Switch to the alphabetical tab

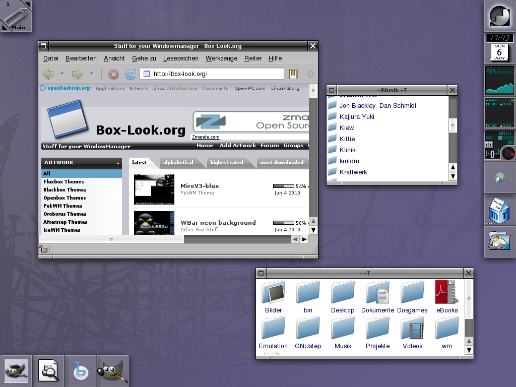coord(178,163)
